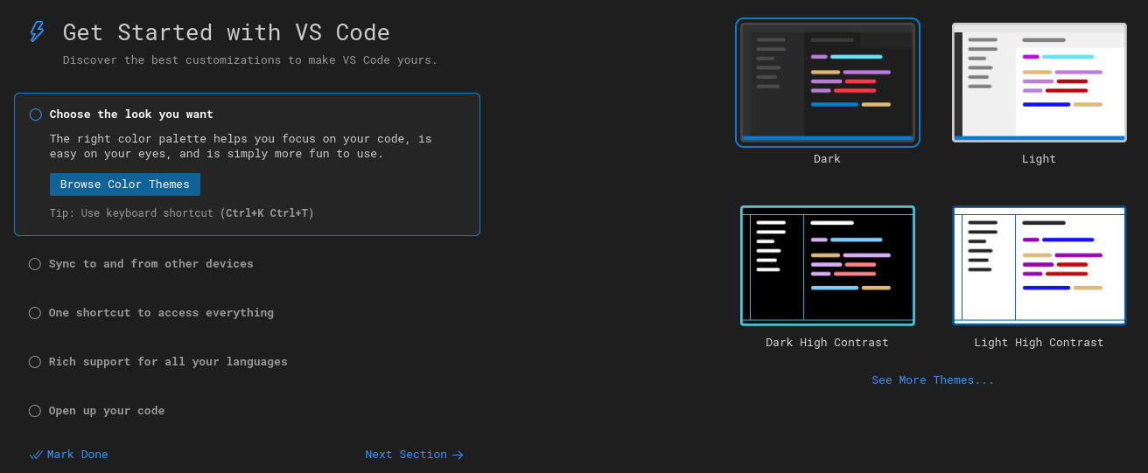Select the Light High Contrast theme preview
The width and height of the screenshot is (1148, 473).
click(x=1039, y=266)
